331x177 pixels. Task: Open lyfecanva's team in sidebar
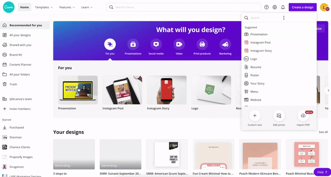point(25,99)
